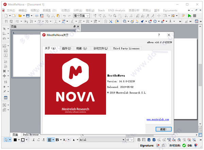204x150 pixels.
Task: Open the 分析(A) menu
Action: click(78, 11)
